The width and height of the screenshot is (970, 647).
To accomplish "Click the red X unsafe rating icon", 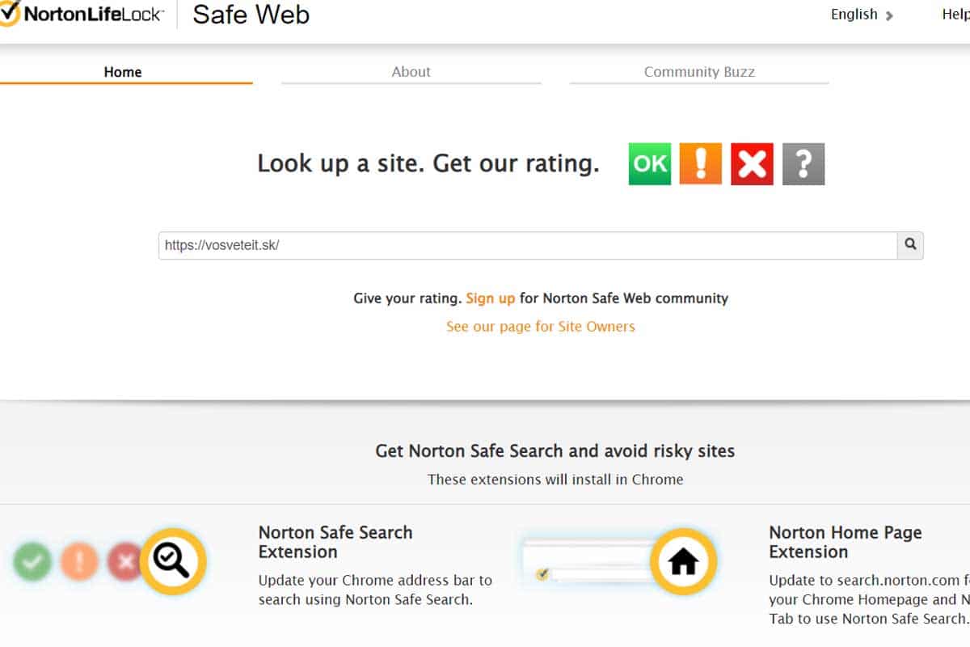I will coord(752,164).
